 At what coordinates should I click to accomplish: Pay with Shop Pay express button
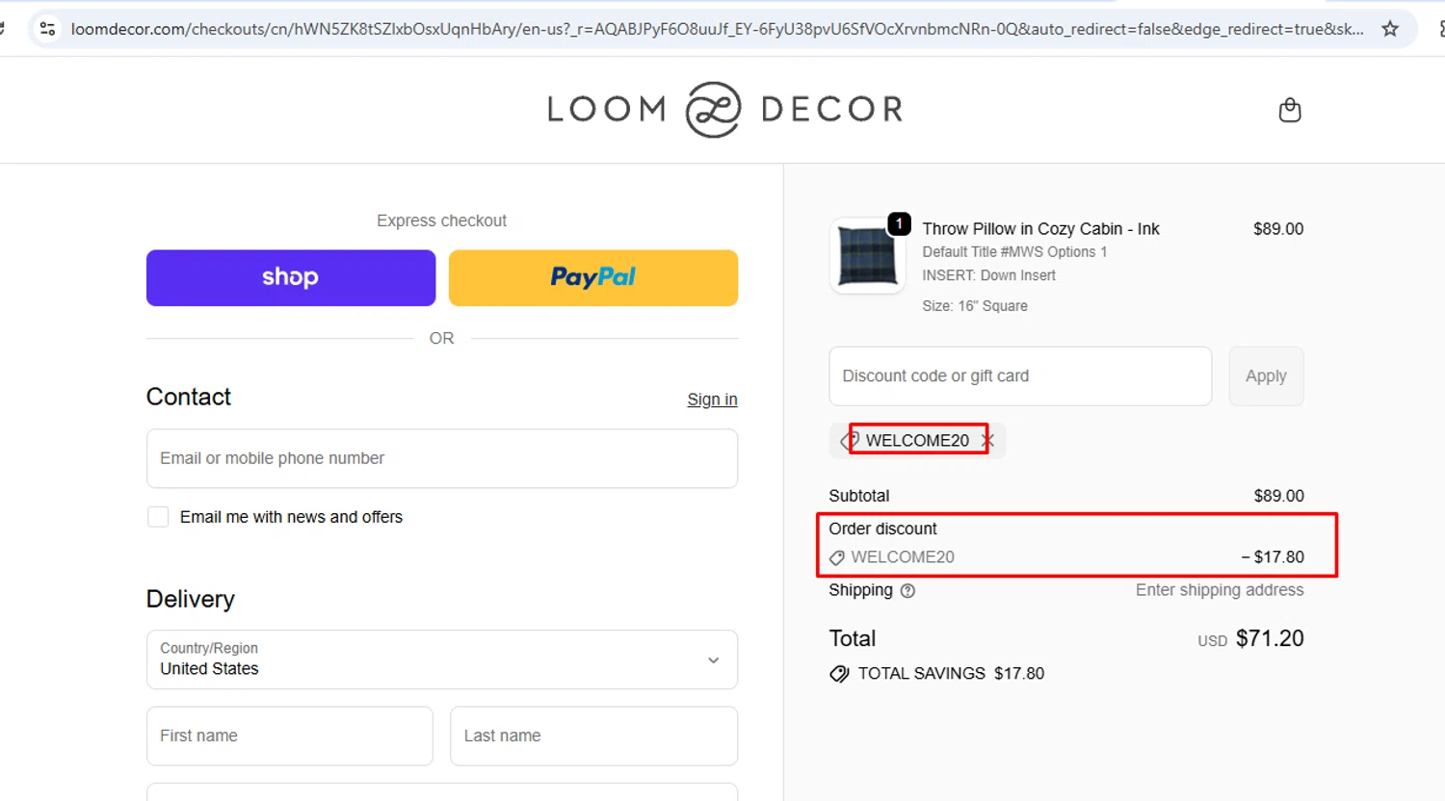click(291, 278)
